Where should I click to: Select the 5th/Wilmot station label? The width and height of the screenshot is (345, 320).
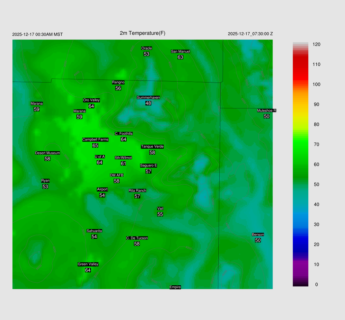click(x=123, y=158)
